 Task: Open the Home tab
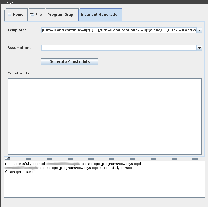pos(16,15)
